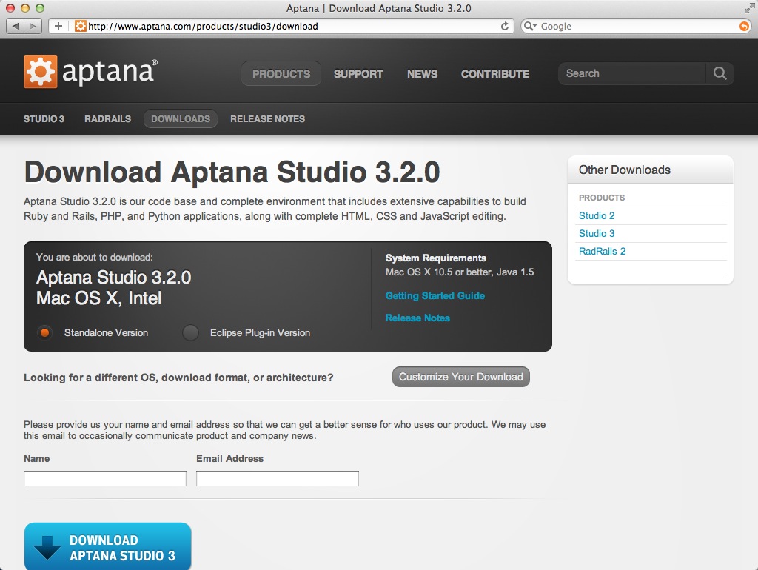Click the Google search magnifier dropdown icon
Screen dimensions: 758x570
530,26
